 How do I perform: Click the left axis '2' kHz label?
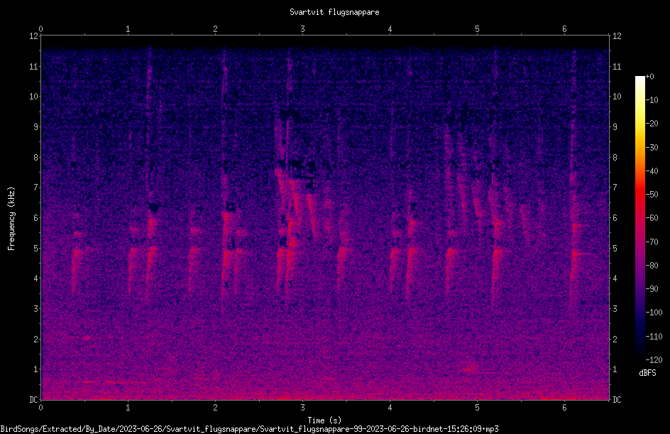click(36, 339)
